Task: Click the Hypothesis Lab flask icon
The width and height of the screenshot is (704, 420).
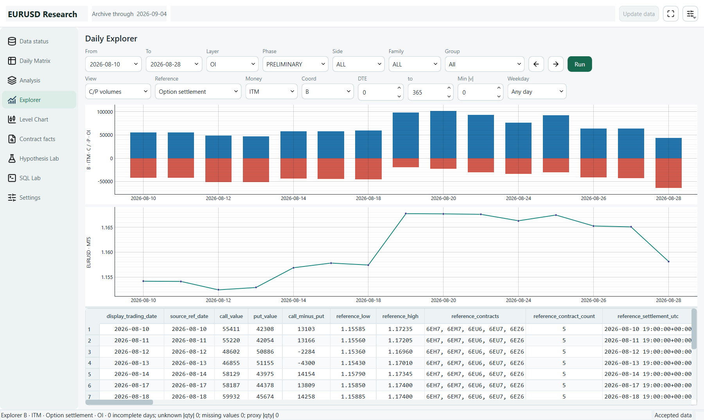Action: (12, 159)
